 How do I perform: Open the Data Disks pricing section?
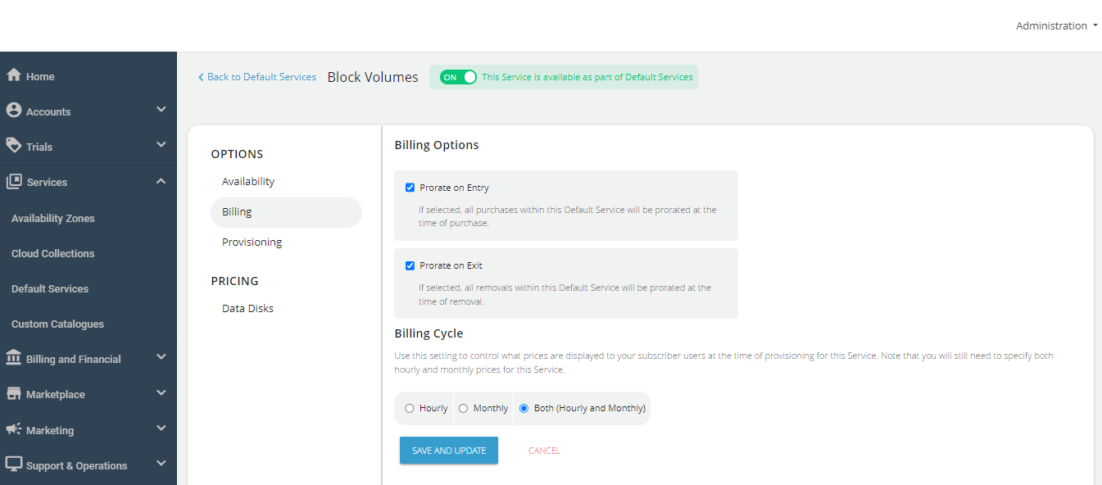click(247, 308)
